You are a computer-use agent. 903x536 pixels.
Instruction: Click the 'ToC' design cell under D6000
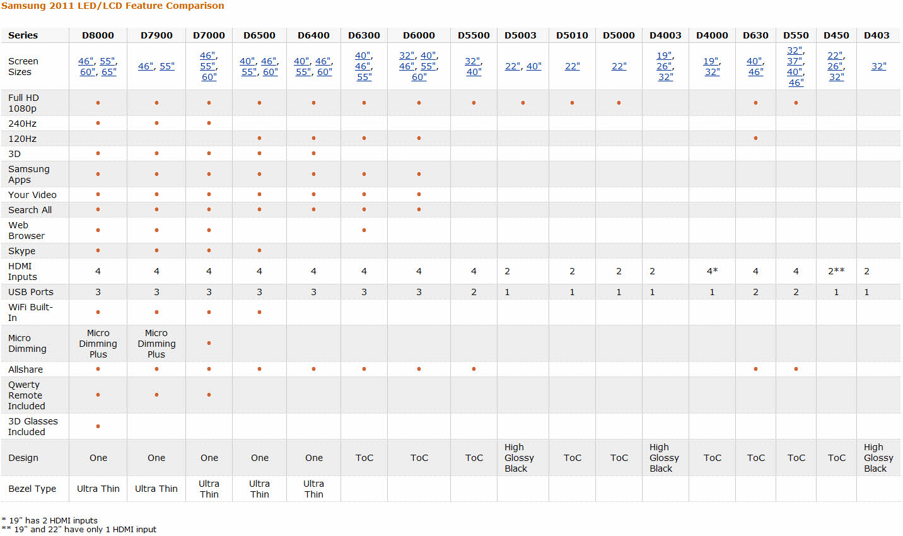click(x=419, y=458)
